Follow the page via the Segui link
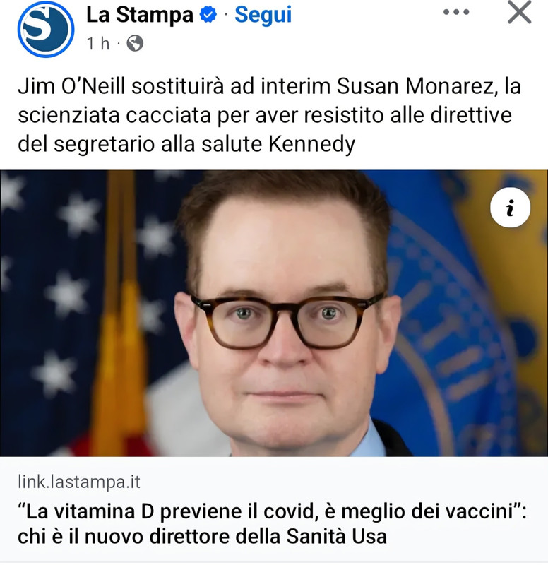Viewport: 548px width, 565px height. coord(263,15)
